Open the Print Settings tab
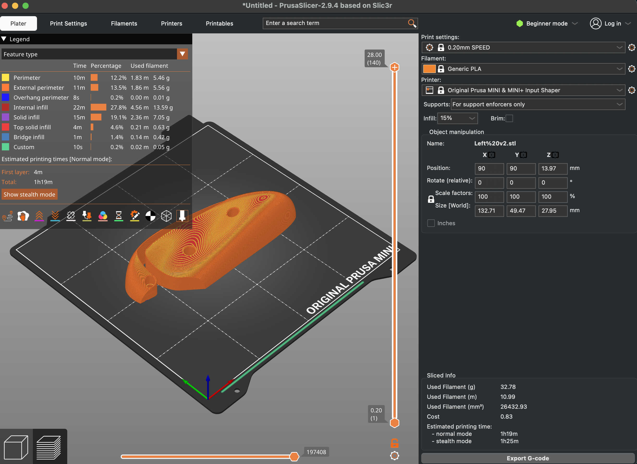 coord(68,23)
